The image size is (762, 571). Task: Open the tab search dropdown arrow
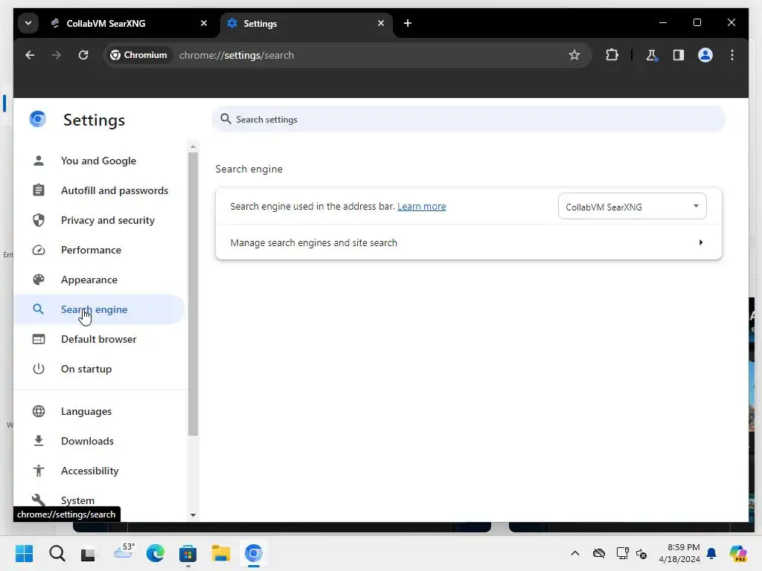point(28,23)
